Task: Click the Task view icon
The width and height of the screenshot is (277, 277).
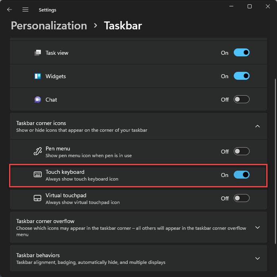Action: (38, 53)
